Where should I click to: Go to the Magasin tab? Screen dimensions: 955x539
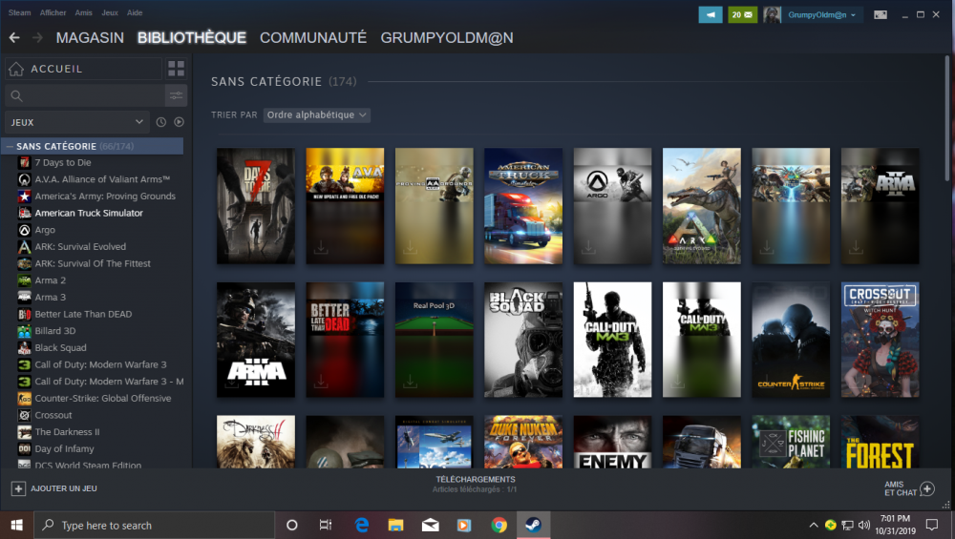(90, 38)
